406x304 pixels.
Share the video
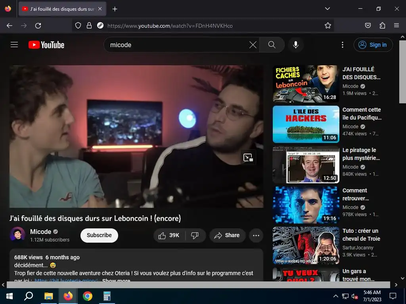pyautogui.click(x=227, y=235)
